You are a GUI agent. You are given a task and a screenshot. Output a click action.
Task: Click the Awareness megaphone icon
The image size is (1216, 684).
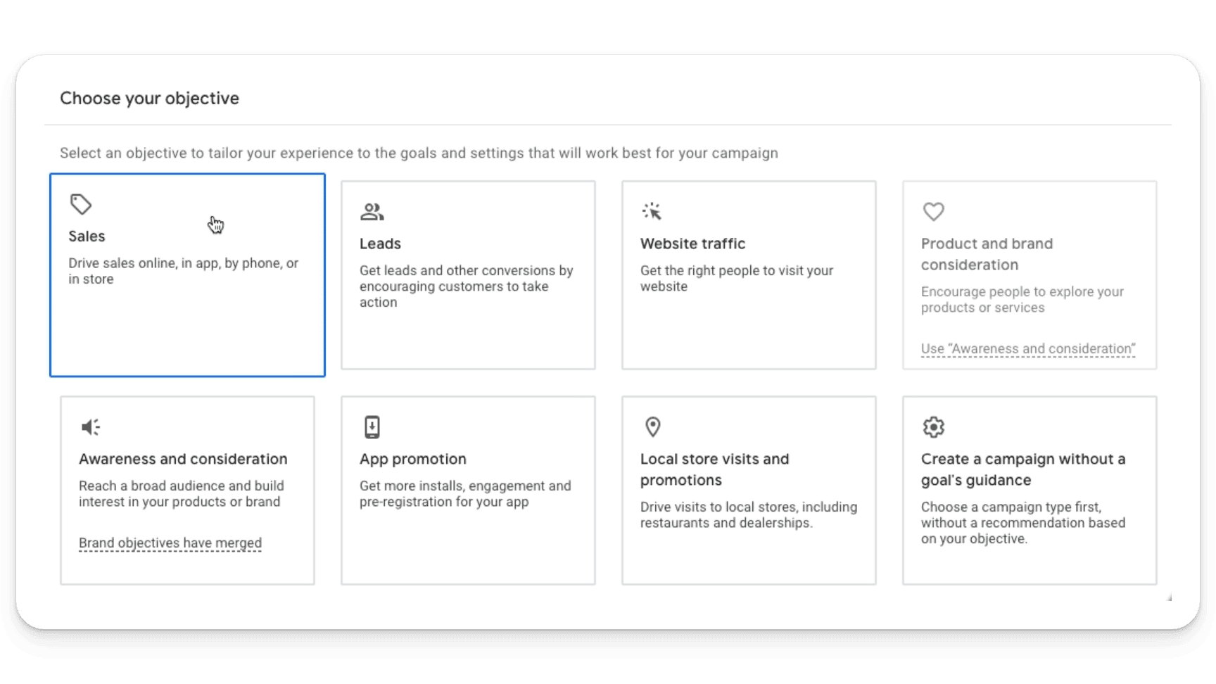(x=91, y=427)
